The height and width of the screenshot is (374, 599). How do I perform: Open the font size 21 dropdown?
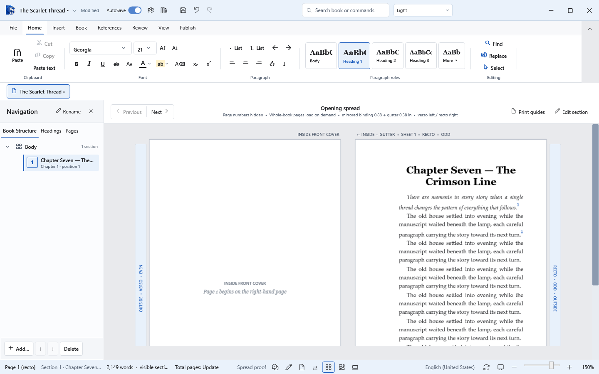coord(145,48)
